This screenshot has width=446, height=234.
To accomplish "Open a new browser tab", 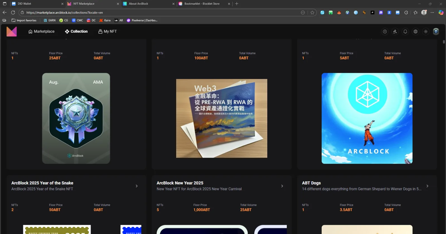I will [237, 4].
